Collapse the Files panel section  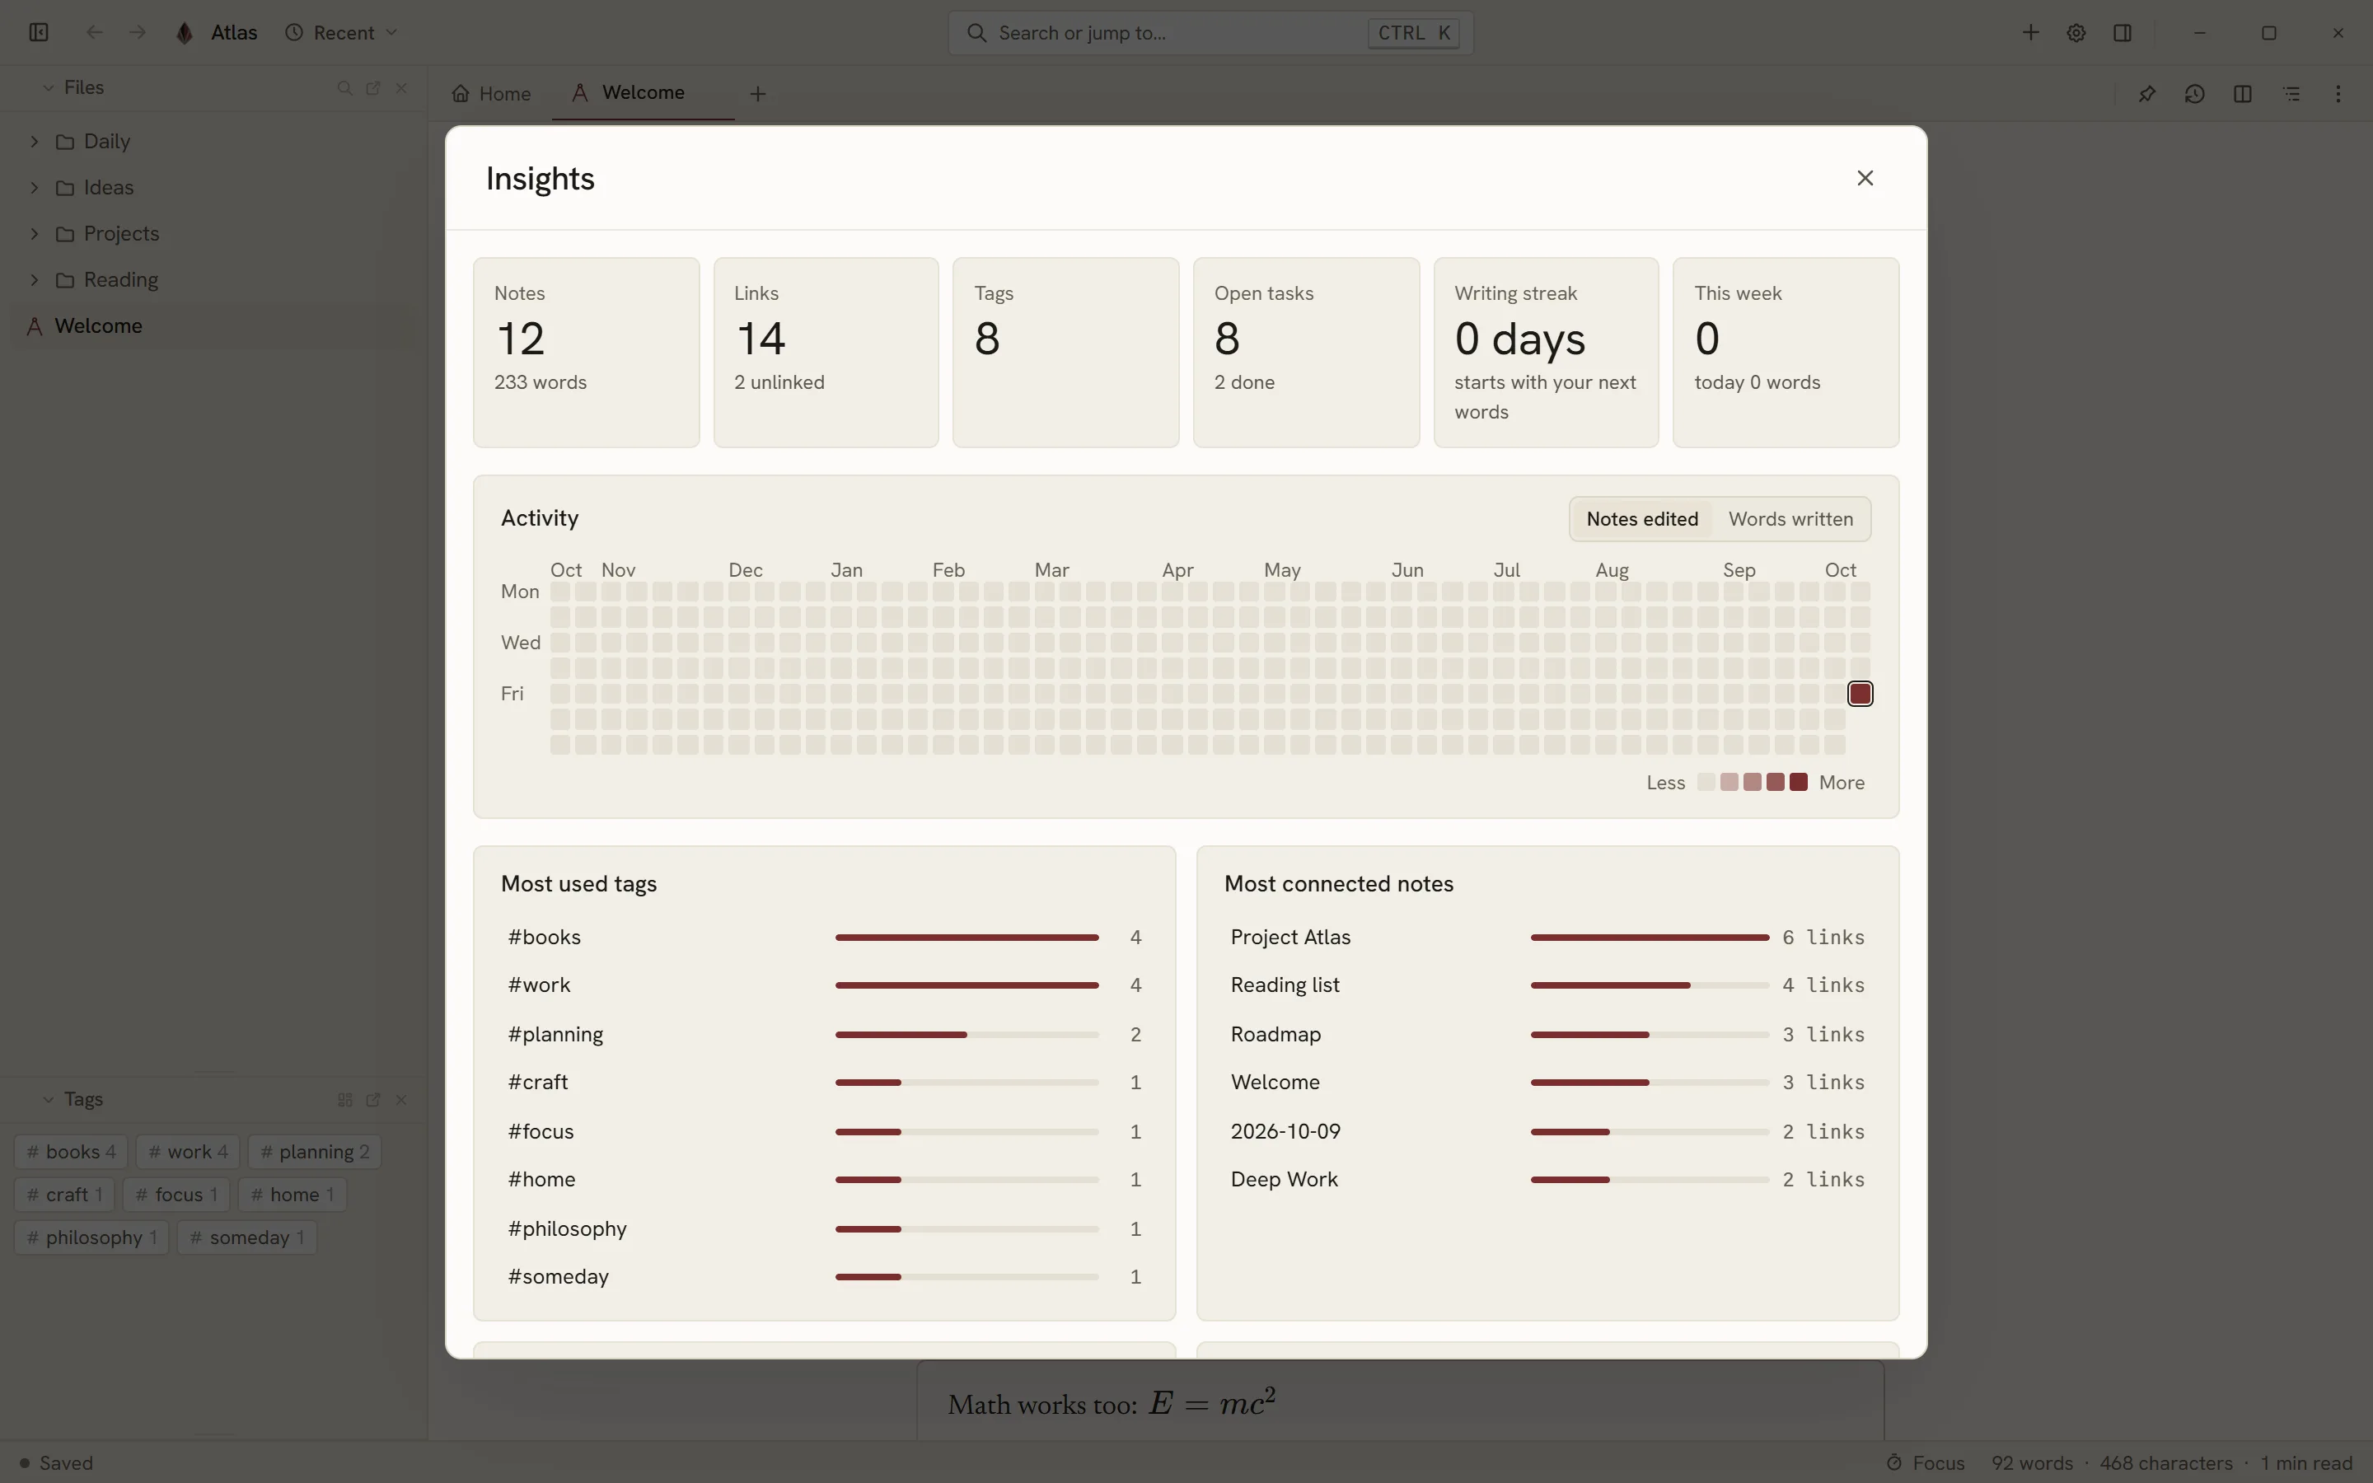pyautogui.click(x=47, y=87)
